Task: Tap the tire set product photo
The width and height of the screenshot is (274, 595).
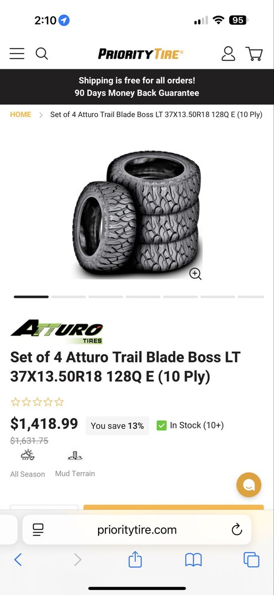Action: (x=137, y=214)
